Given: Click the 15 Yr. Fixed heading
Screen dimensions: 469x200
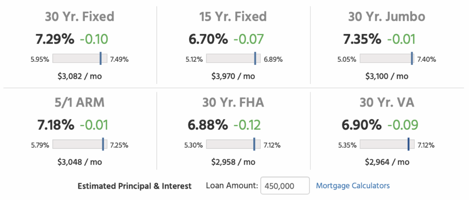Looking at the screenshot, I should tap(233, 17).
